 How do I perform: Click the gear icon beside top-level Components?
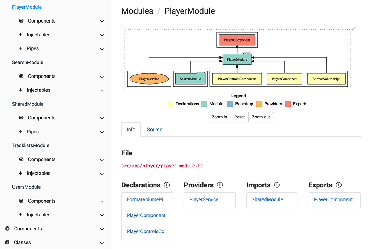[x=7, y=229]
